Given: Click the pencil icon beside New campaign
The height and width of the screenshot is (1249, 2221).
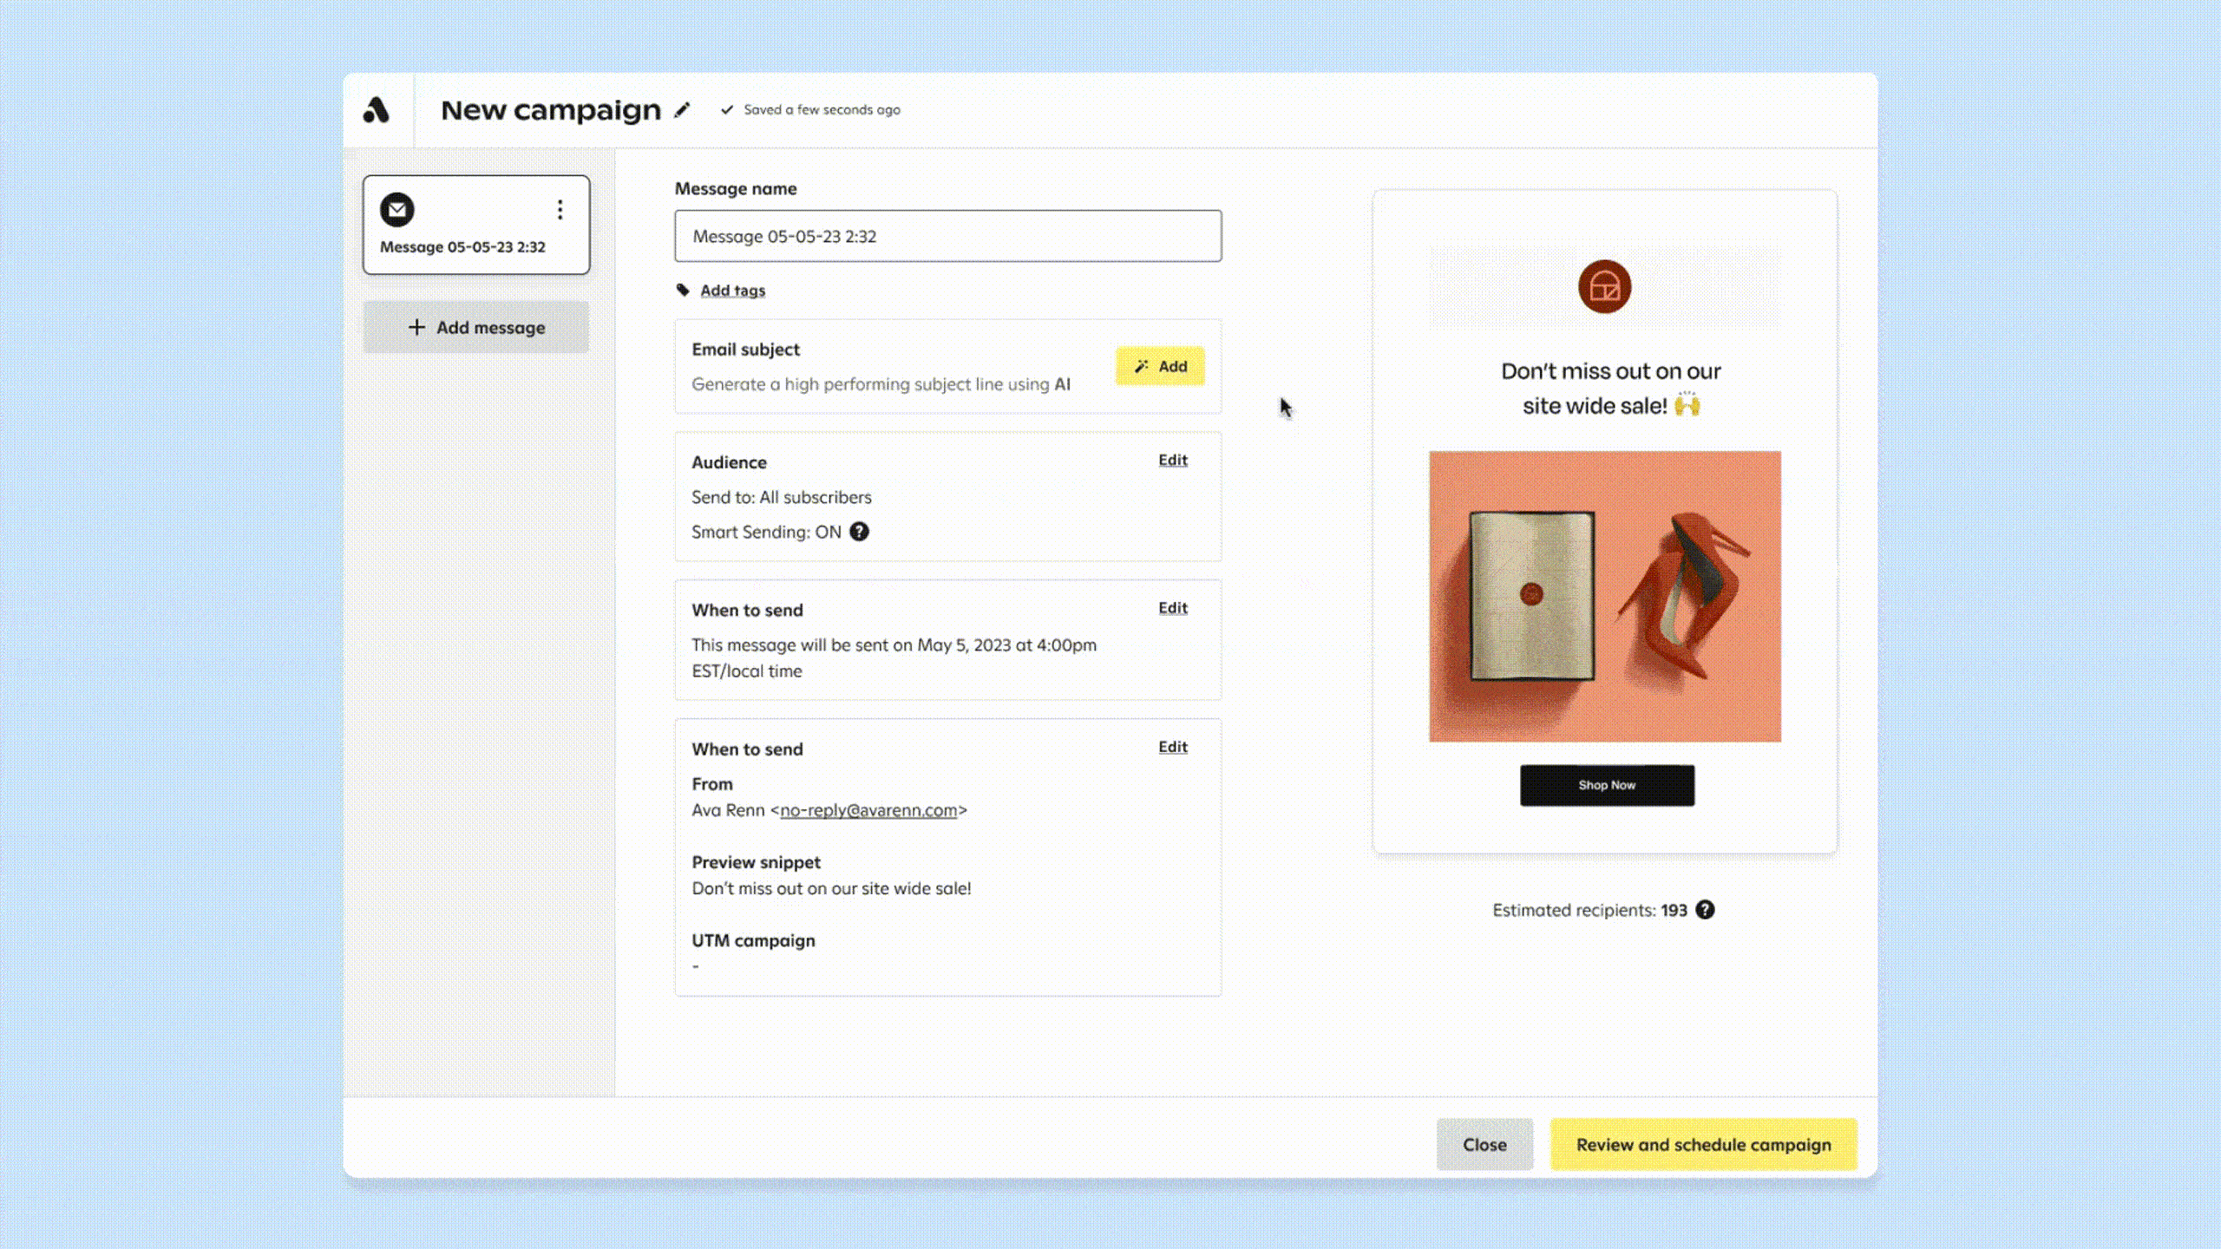Looking at the screenshot, I should point(683,110).
